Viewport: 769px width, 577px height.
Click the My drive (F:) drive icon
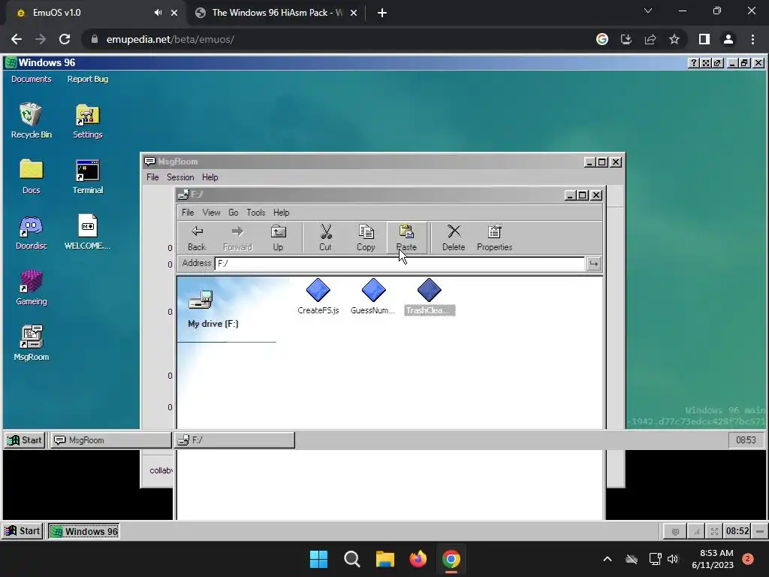pos(201,299)
